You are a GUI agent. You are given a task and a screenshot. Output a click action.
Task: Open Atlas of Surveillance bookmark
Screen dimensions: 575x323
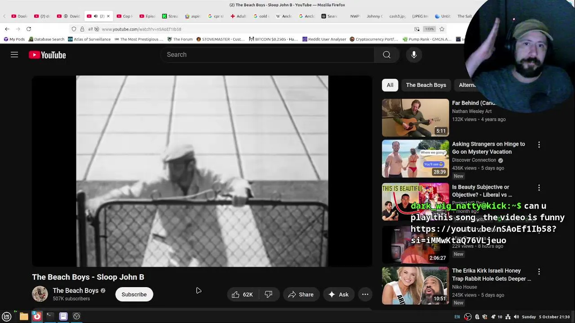[x=89, y=39]
